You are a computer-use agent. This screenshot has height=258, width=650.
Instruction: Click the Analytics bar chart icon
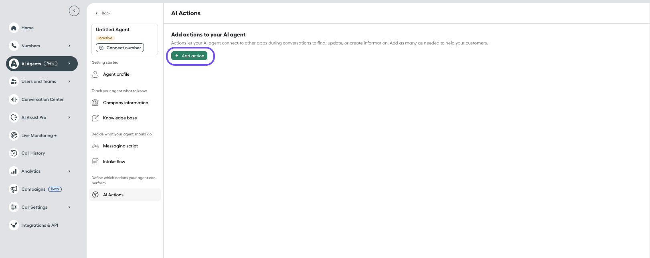(14, 171)
